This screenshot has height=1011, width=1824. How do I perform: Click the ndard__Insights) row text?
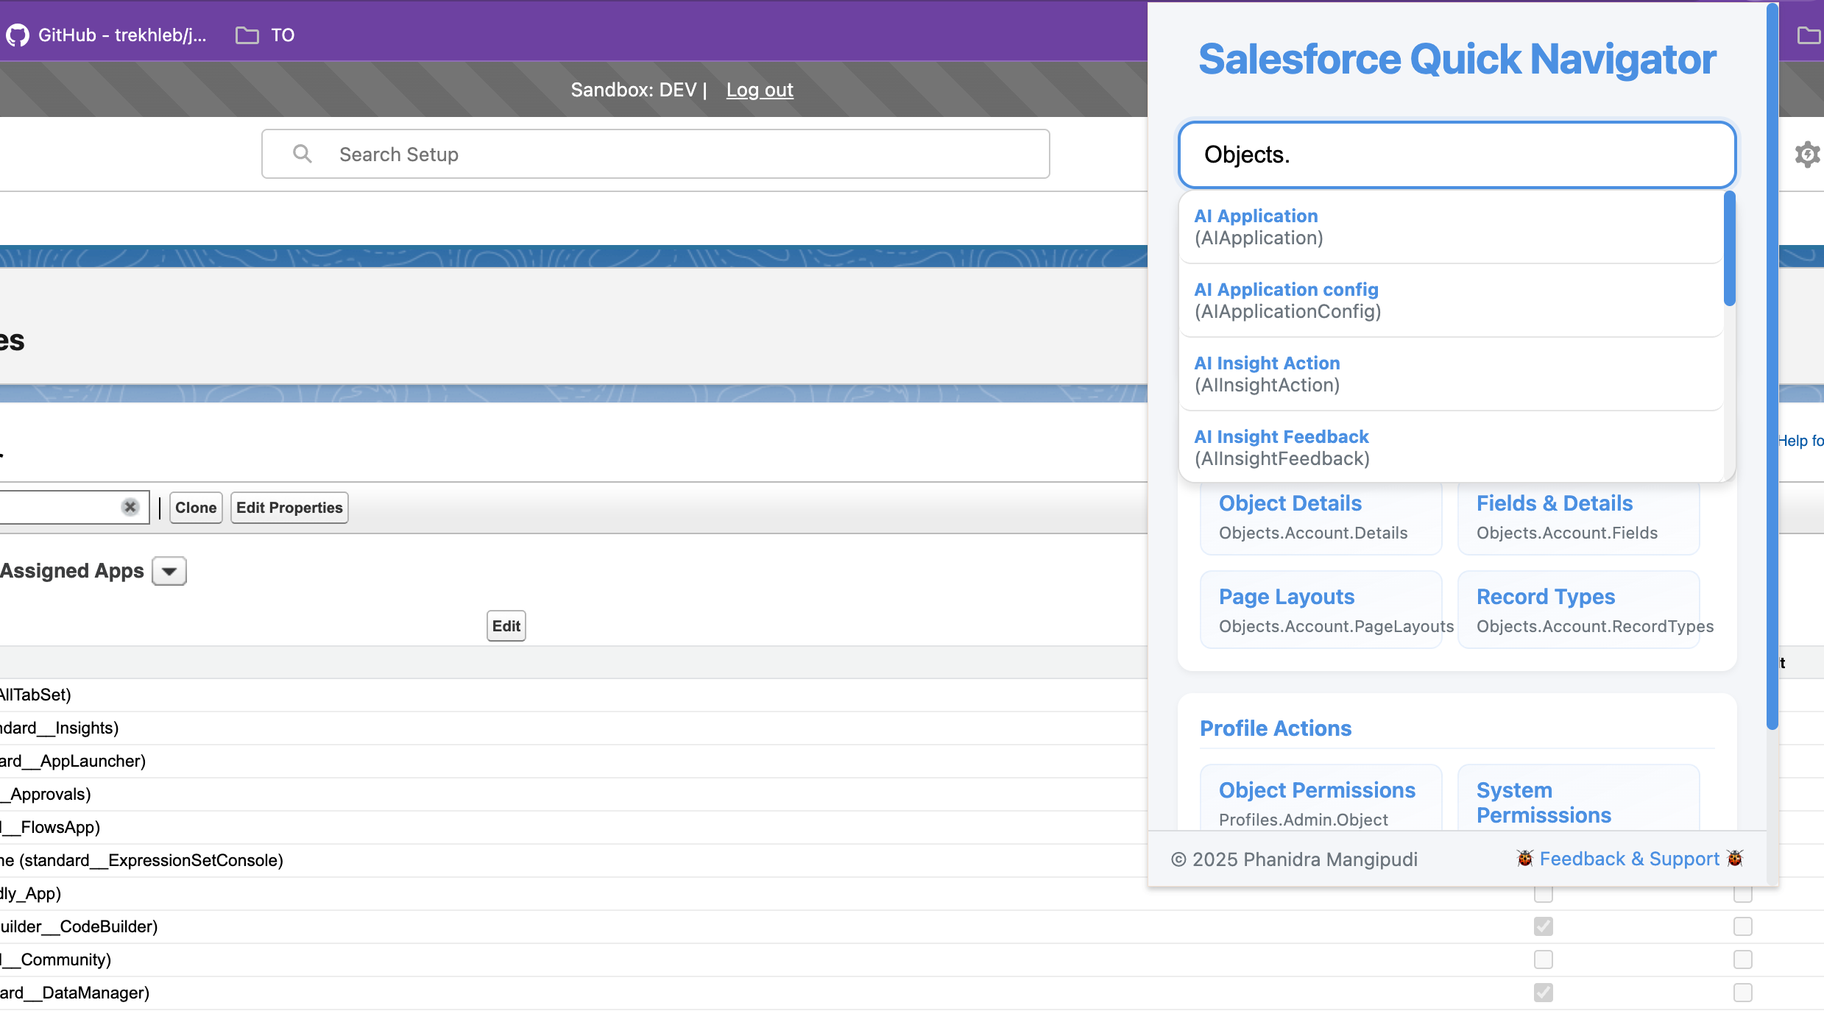[x=59, y=728]
